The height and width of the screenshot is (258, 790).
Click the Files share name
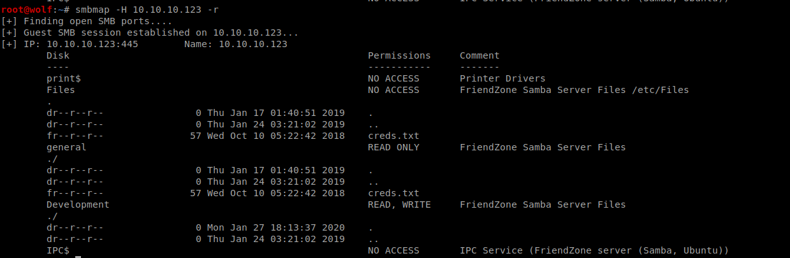point(61,90)
